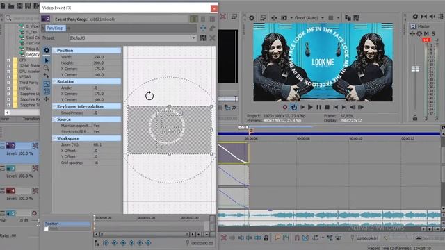Select the Normal Edit arrow tool
This screenshot has width=445, height=250.
(47, 60)
